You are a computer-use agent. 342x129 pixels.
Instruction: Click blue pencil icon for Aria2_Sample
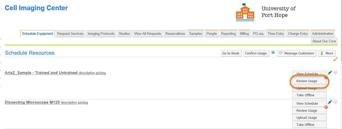pyautogui.click(x=330, y=72)
